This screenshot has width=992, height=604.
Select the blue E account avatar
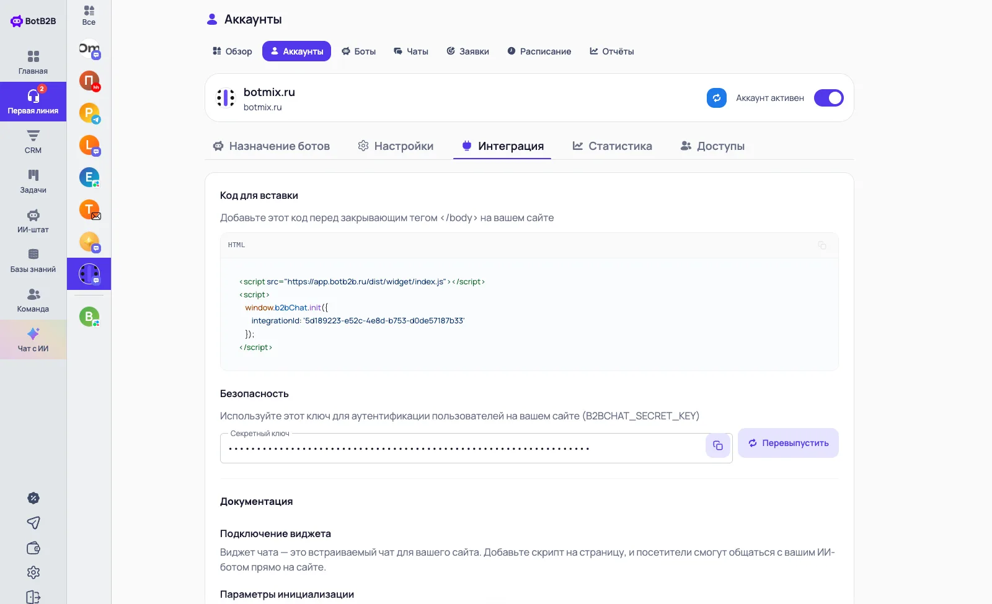pyautogui.click(x=89, y=177)
